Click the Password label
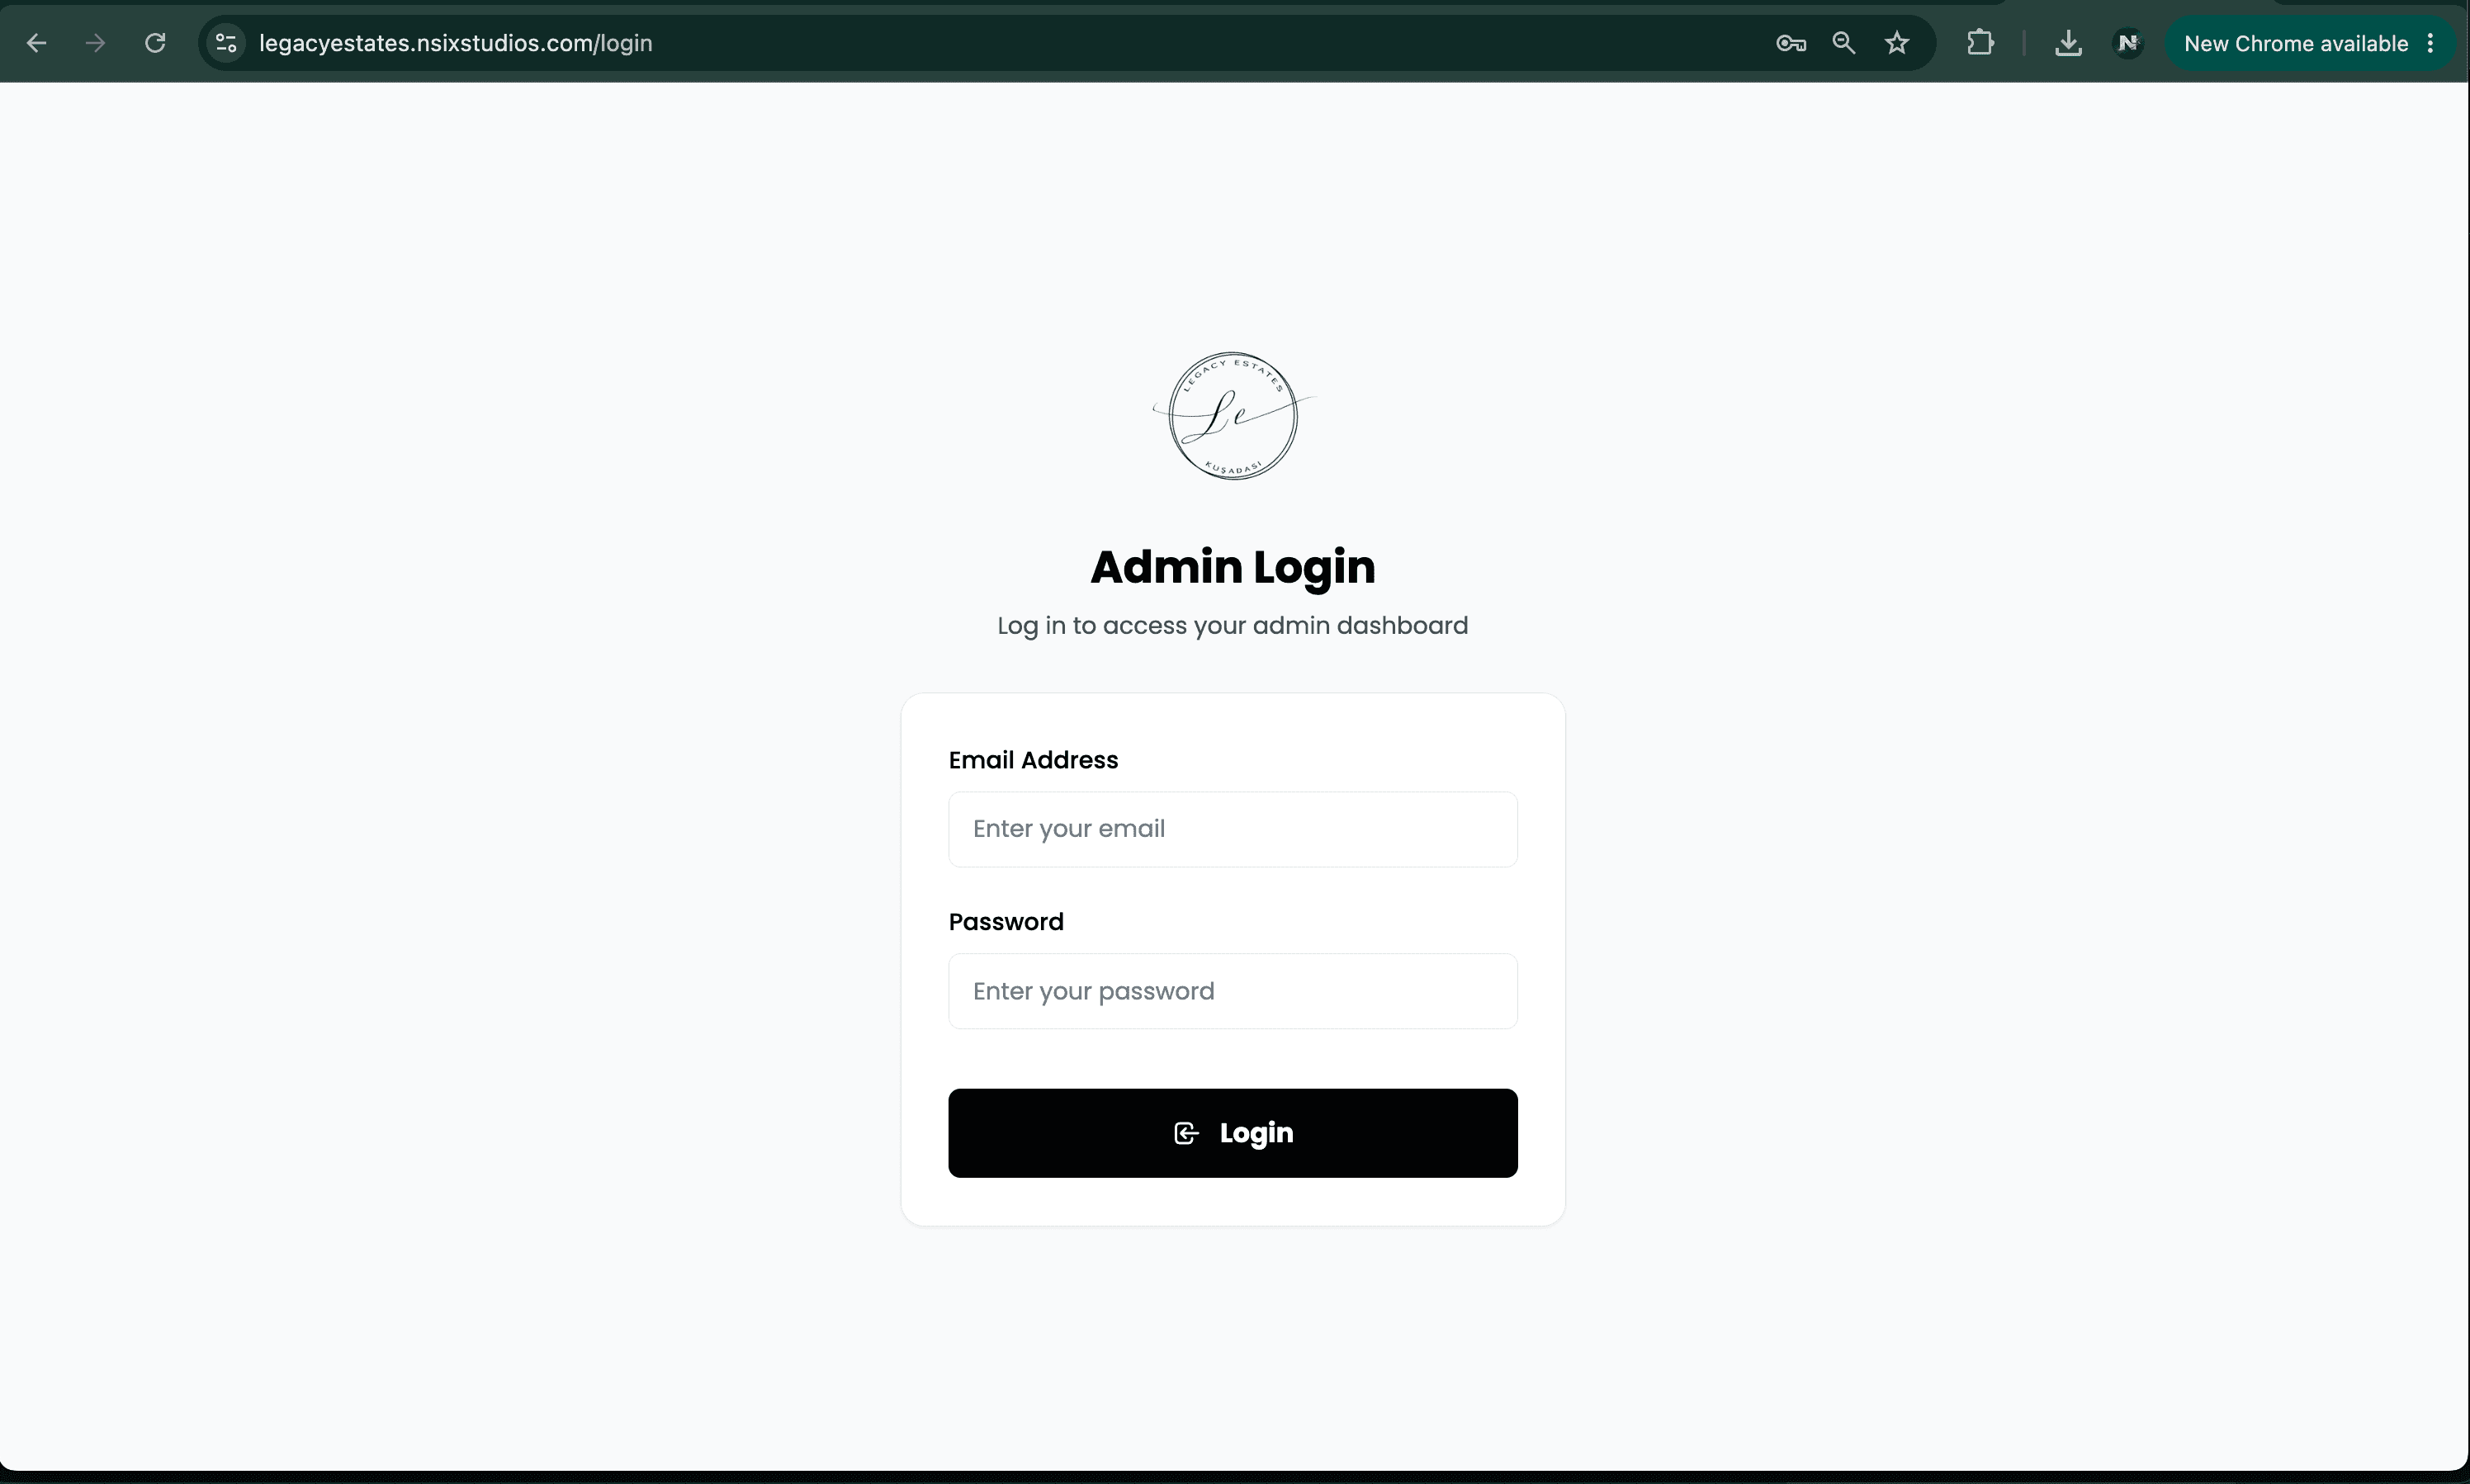The width and height of the screenshot is (2470, 1484). 1006,922
